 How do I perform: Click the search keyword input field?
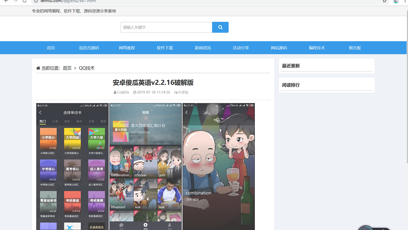(166, 27)
